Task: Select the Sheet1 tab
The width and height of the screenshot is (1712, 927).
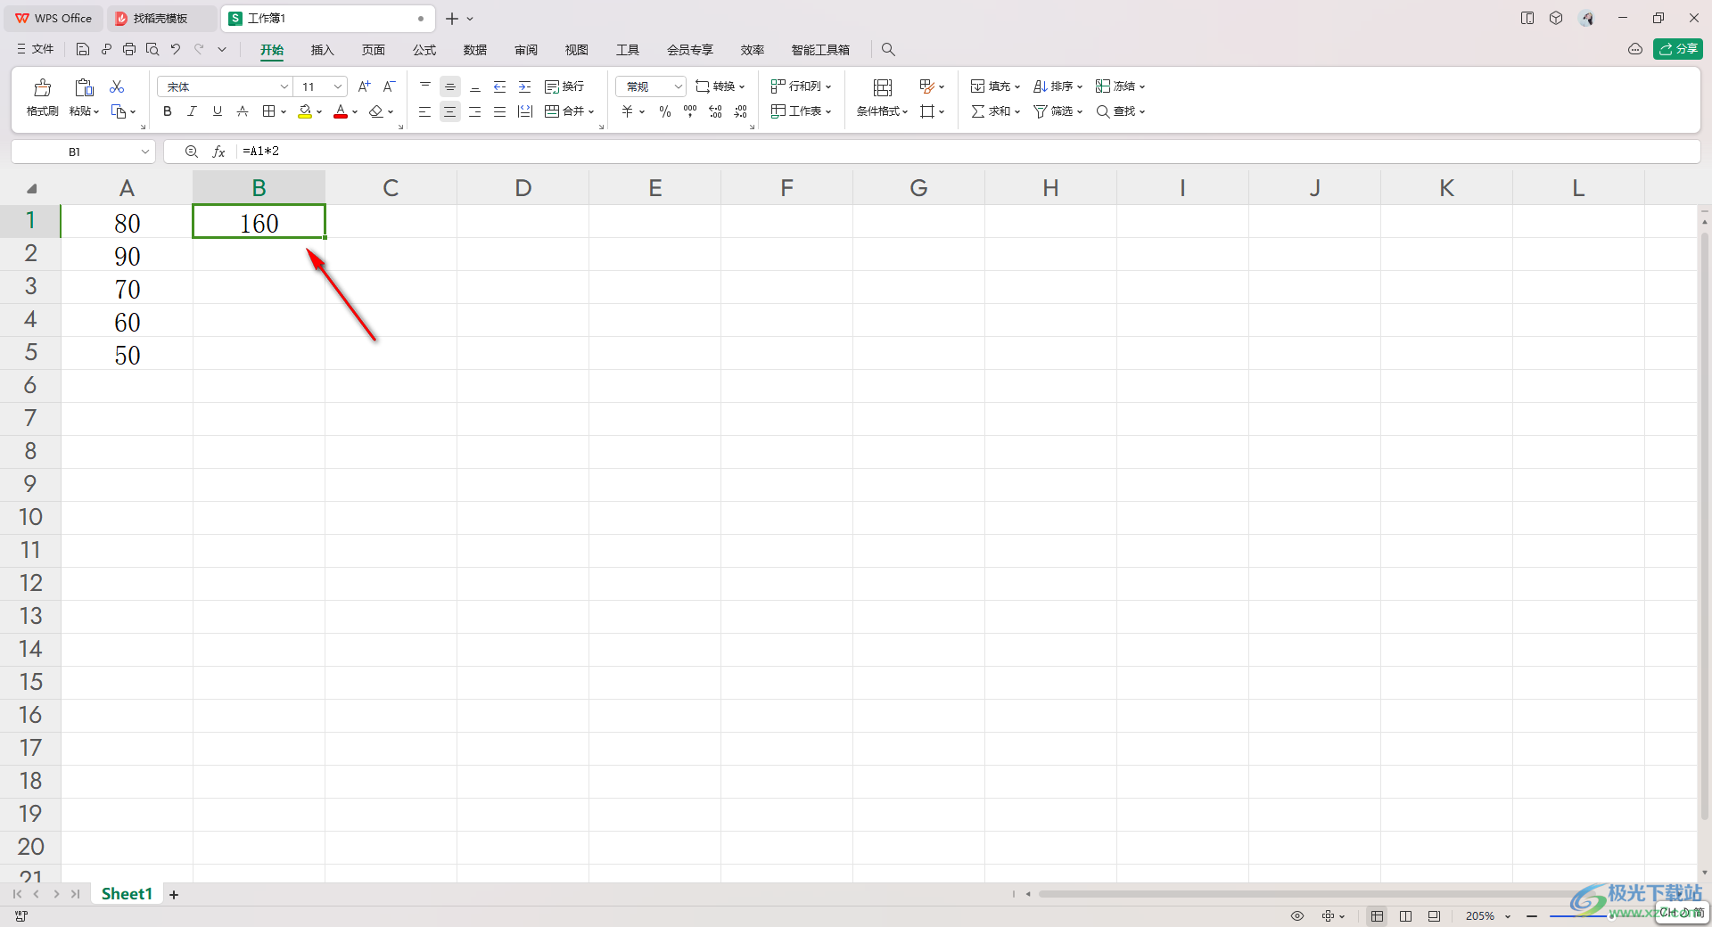Action: (x=127, y=894)
